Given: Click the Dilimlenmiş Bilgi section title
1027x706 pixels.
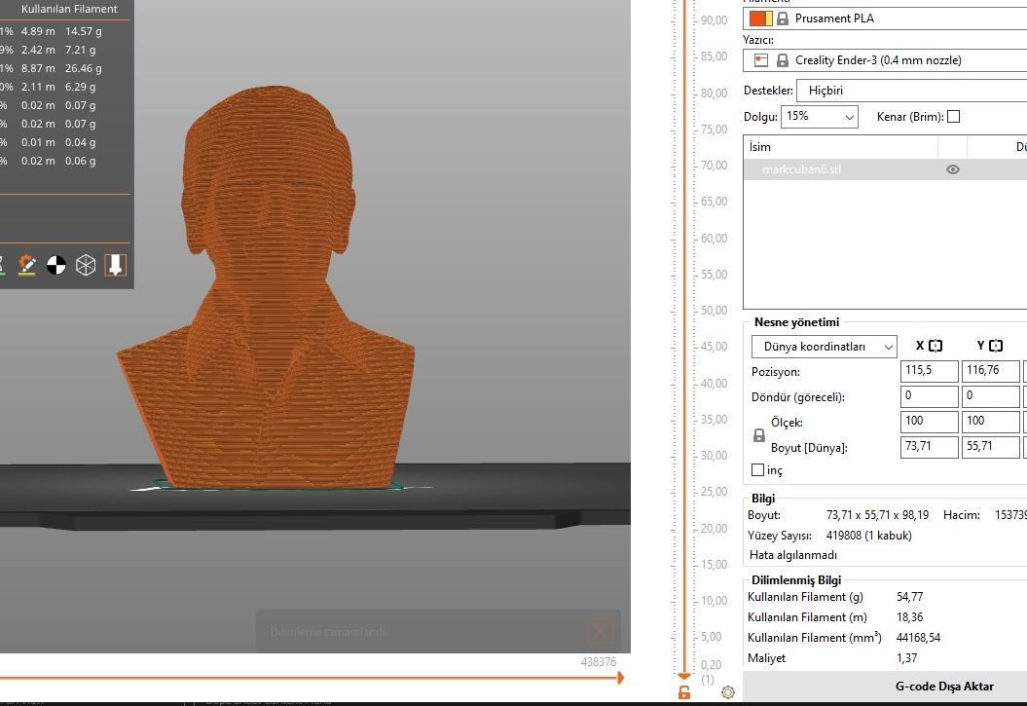Looking at the screenshot, I should 795,580.
